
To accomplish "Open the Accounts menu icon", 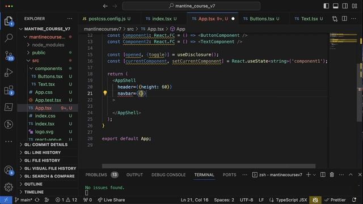I will (x=9, y=170).
